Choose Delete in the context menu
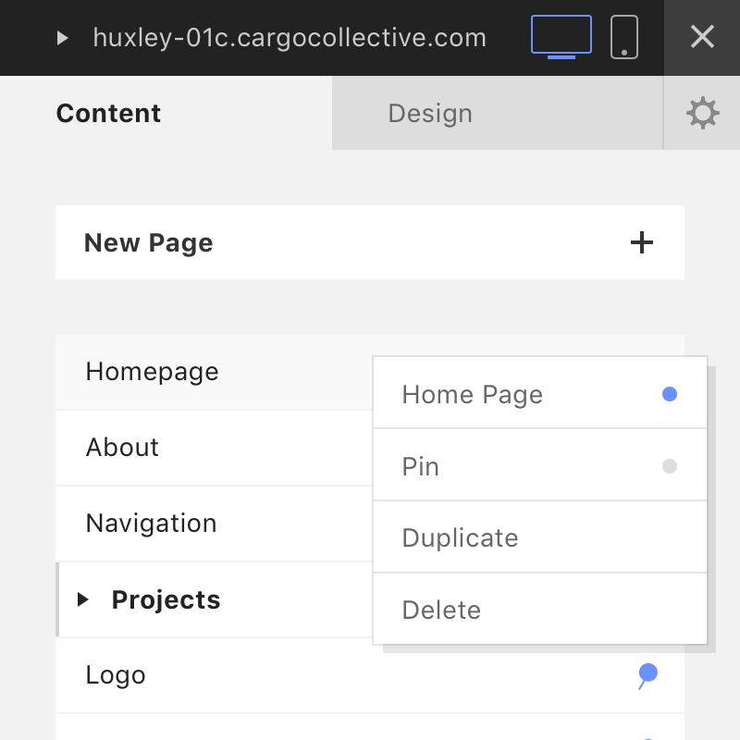This screenshot has height=740, width=740. click(441, 610)
